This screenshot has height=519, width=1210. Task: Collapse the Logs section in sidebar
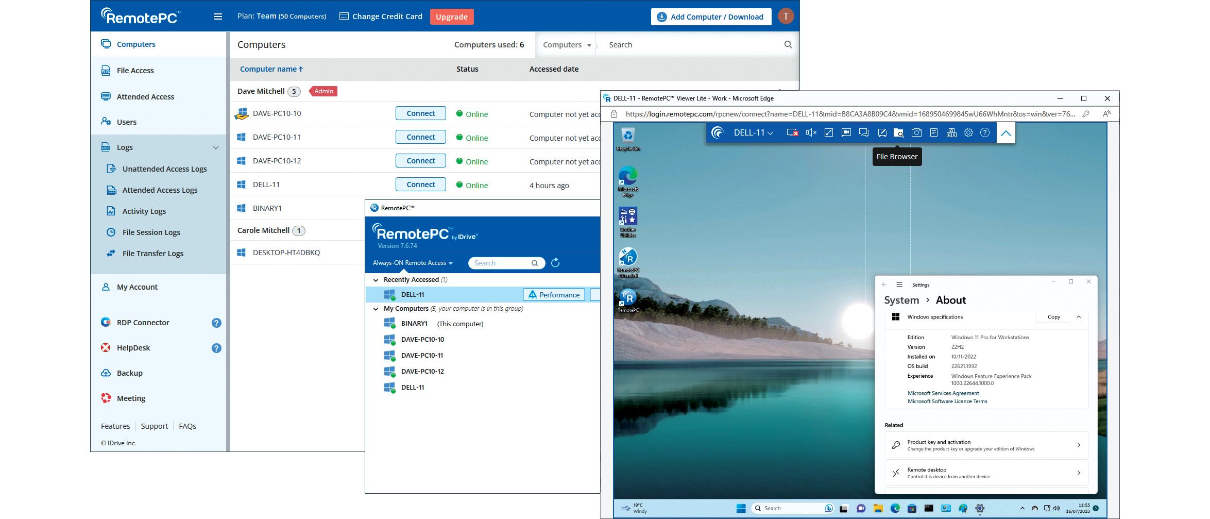tap(216, 147)
